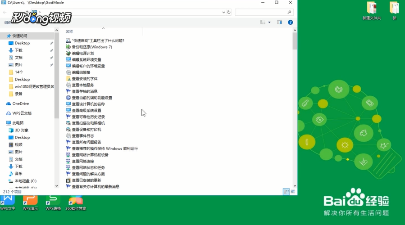Select the WPS表格 desktop shortcut
This screenshot has height=225, width=405.
click(x=53, y=203)
